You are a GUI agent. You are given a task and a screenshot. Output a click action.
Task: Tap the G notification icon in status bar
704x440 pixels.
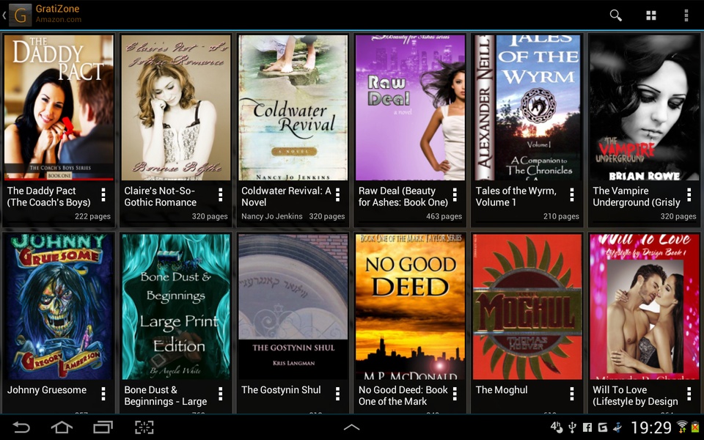click(x=603, y=428)
